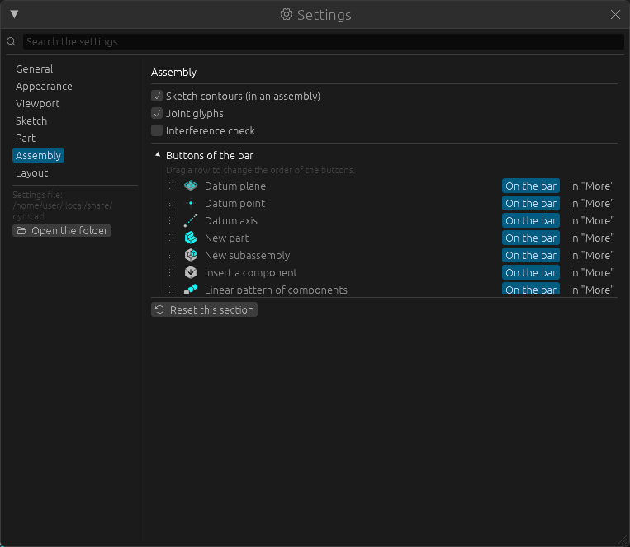Move New subassembly into "More"
This screenshot has width=630, height=547.
pyautogui.click(x=591, y=255)
